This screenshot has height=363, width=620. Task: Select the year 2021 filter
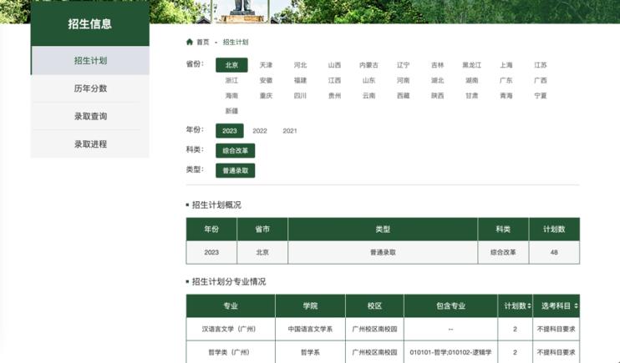point(290,131)
